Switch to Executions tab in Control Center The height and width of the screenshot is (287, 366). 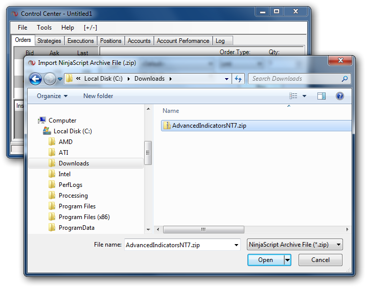click(81, 41)
